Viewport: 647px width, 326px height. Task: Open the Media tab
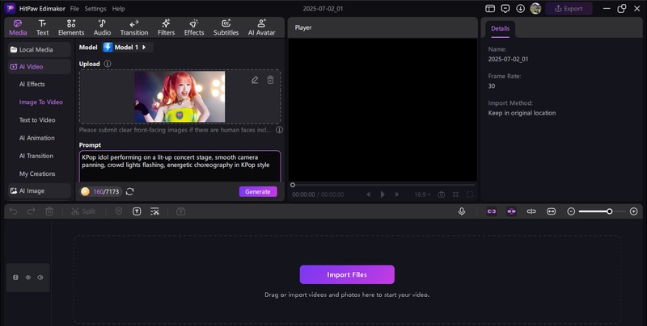tap(18, 27)
